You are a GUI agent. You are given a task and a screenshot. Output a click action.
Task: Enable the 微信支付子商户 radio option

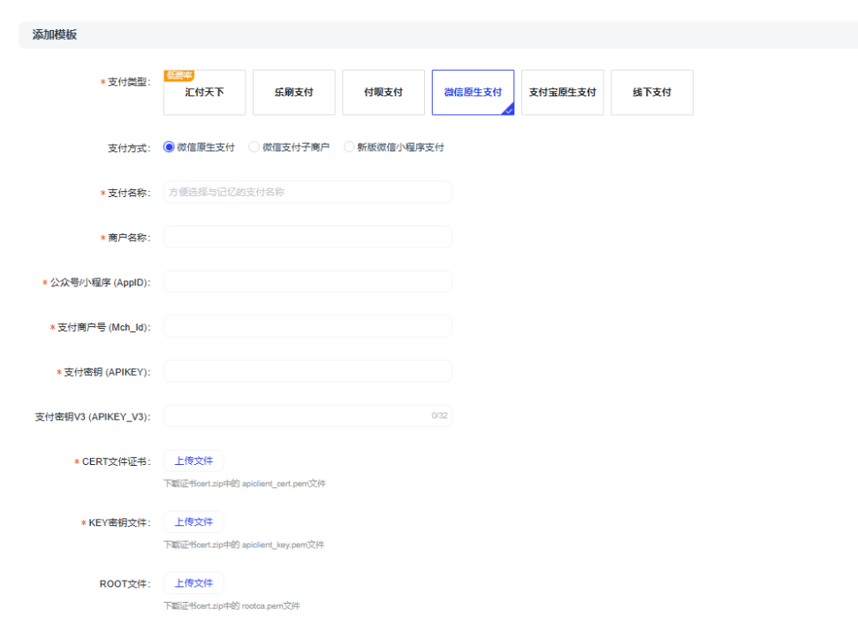[x=254, y=148]
